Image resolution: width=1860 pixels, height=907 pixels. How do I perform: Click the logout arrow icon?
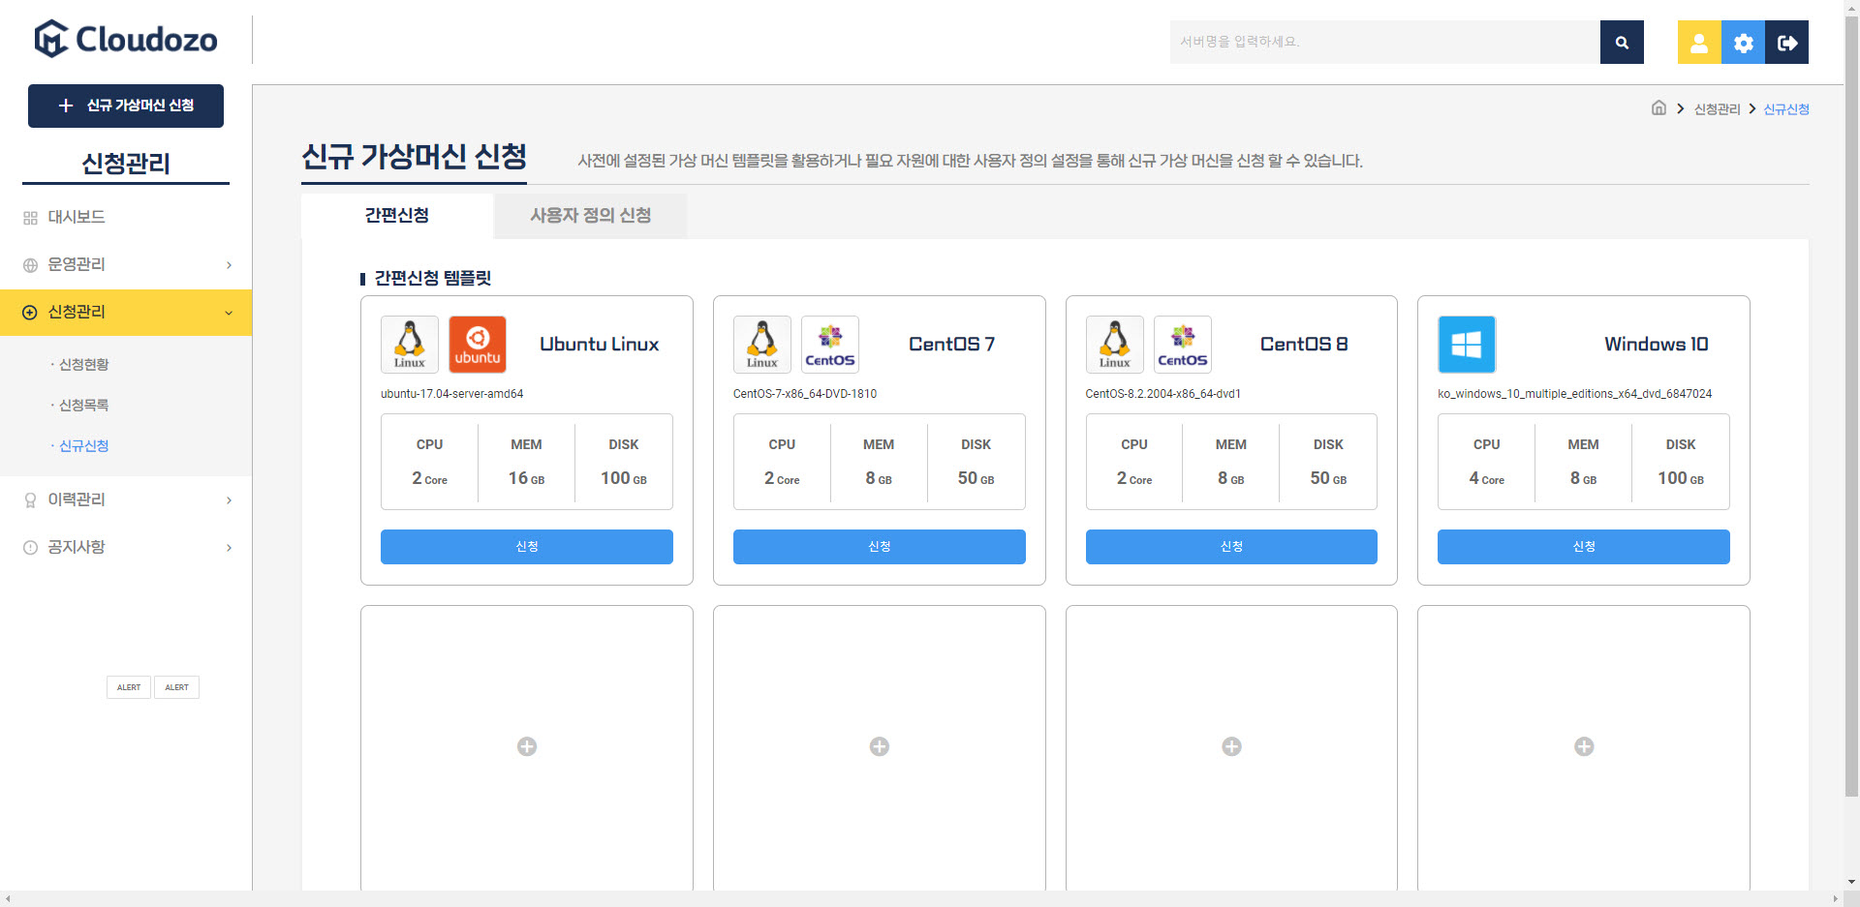[1786, 43]
